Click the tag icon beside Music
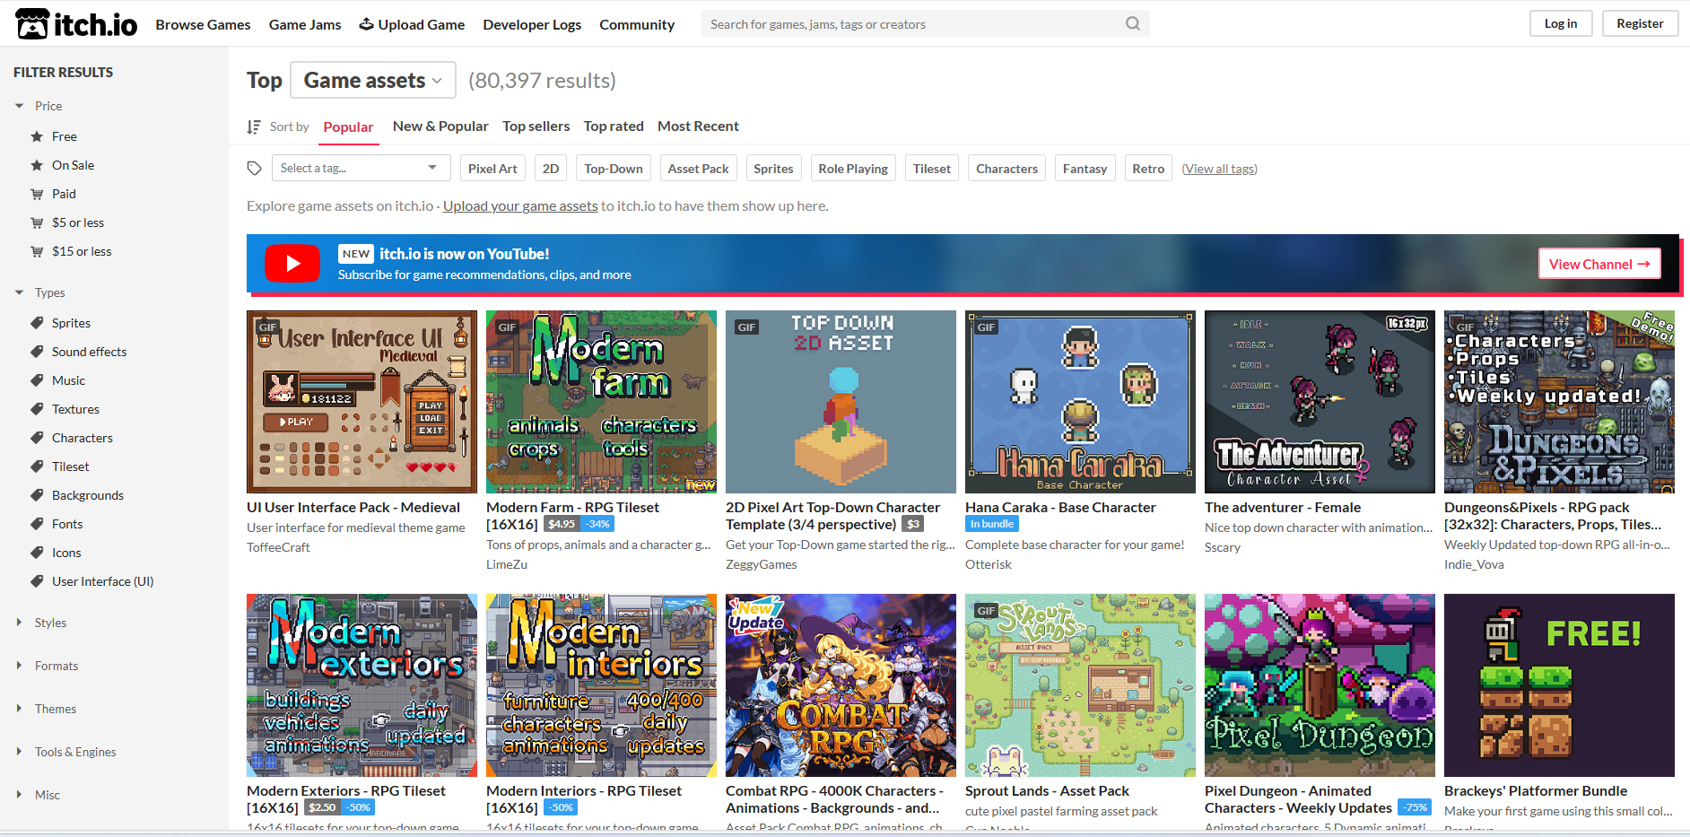This screenshot has width=1690, height=837. pyautogui.click(x=37, y=380)
